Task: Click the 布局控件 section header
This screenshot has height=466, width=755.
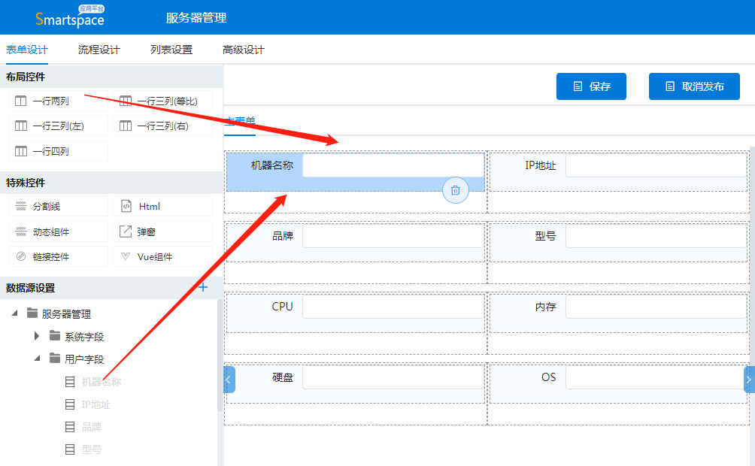Action: (x=26, y=77)
